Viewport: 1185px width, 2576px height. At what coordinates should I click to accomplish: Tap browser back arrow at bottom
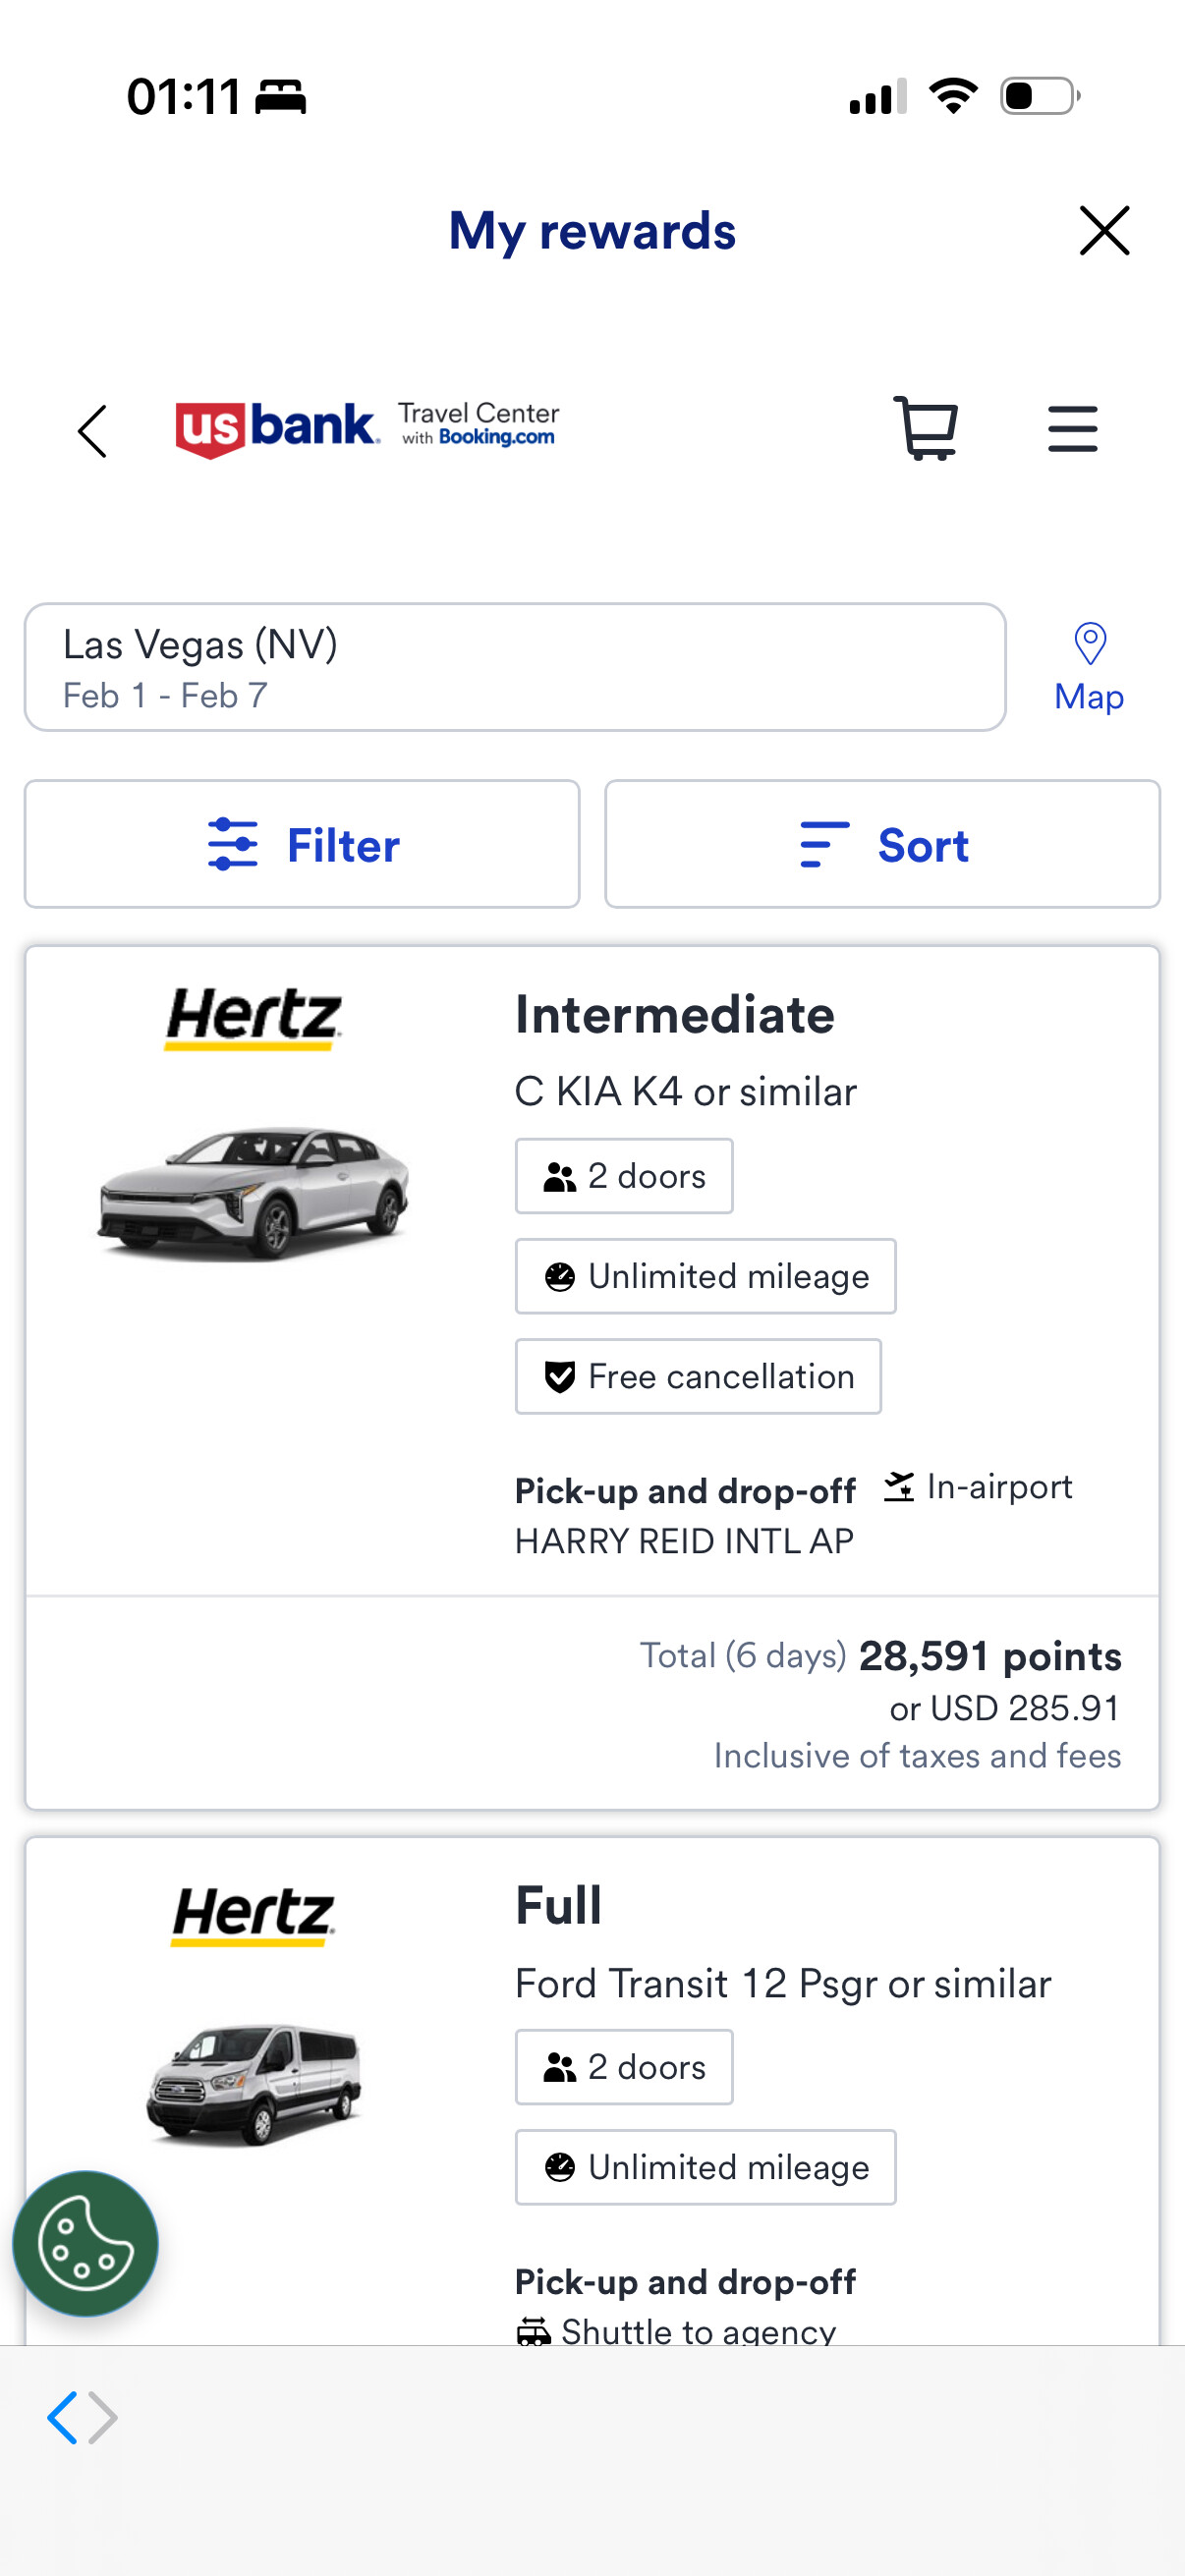point(62,2418)
